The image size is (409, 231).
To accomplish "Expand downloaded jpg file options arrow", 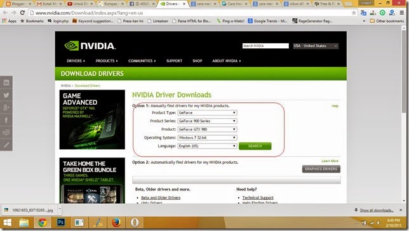I will (x=60, y=209).
